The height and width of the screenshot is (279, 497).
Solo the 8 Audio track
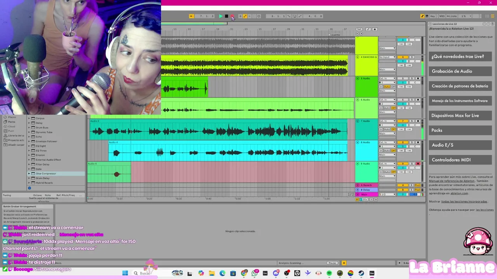(x=412, y=142)
